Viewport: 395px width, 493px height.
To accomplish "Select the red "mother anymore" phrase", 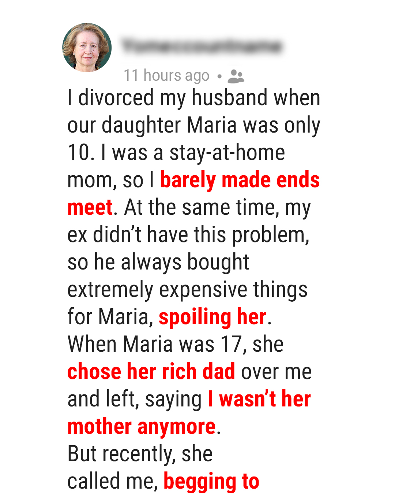I will [142, 426].
